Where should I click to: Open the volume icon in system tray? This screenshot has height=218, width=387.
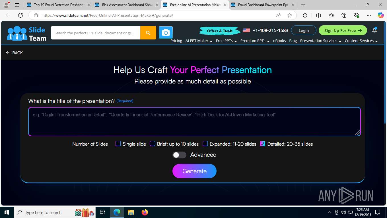pos(343,212)
